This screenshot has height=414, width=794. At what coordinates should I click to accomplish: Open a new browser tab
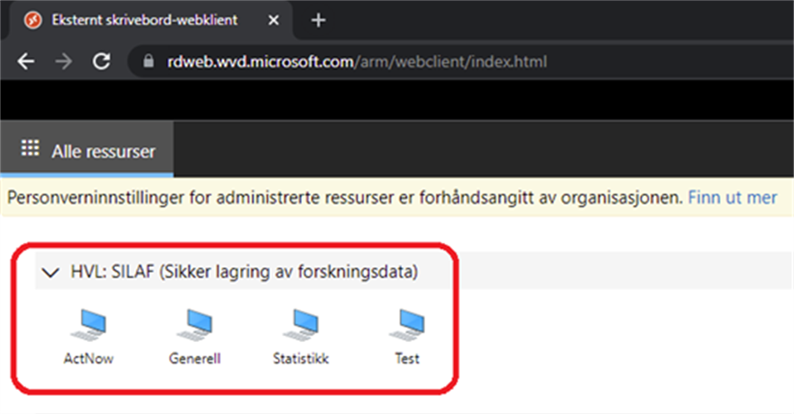[x=318, y=21]
